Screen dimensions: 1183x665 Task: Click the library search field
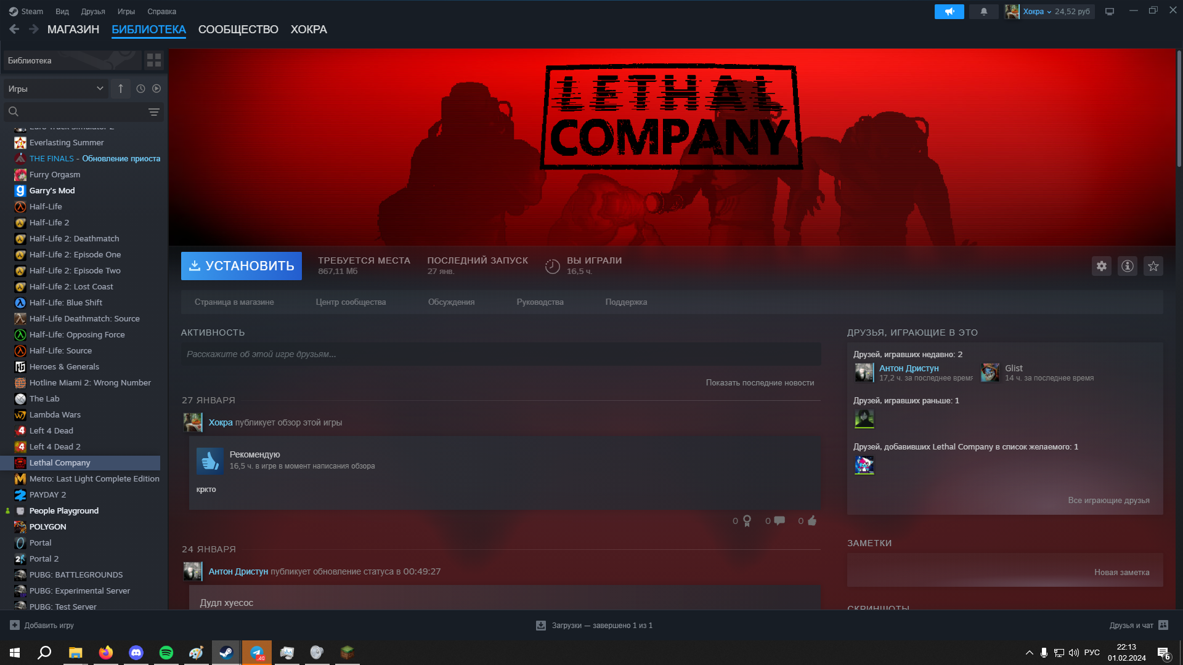point(83,112)
